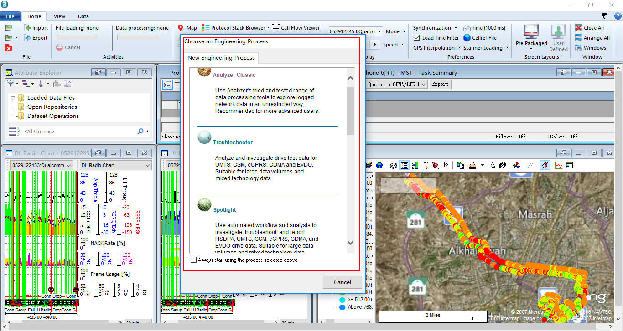
Task: Click the Windows list icon in ribbon
Action: pyautogui.click(x=579, y=48)
